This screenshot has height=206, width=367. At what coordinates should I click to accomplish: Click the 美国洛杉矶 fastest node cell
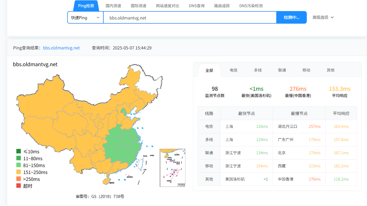tap(235, 179)
